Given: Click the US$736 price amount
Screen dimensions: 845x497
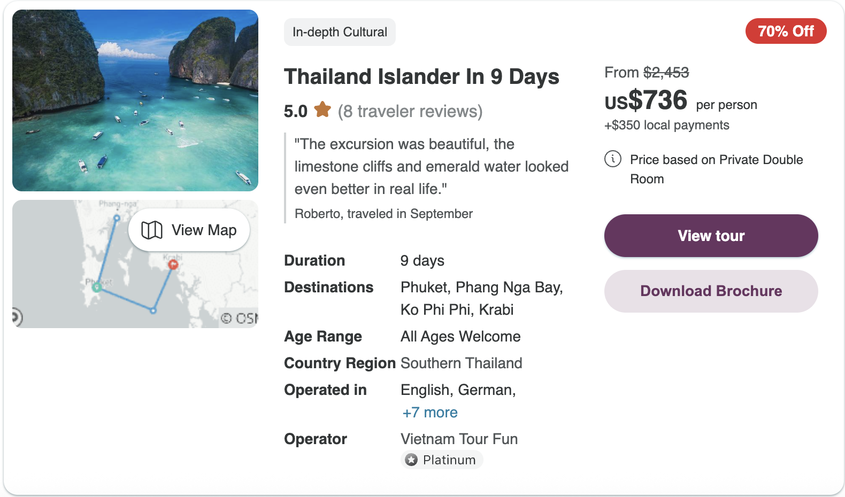Looking at the screenshot, I should [x=646, y=100].
